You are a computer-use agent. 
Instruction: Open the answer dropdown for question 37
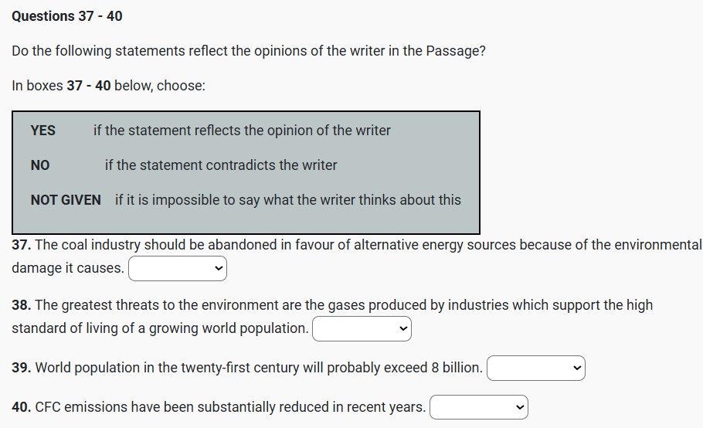click(x=177, y=269)
